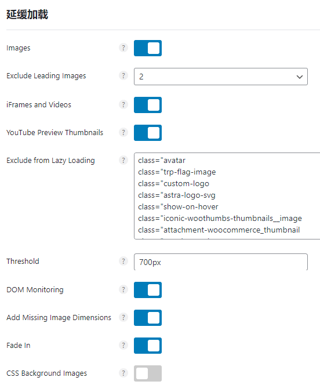The image size is (320, 392).
Task: Click help icon beside Exclude Leading Images
Action: [123, 75]
